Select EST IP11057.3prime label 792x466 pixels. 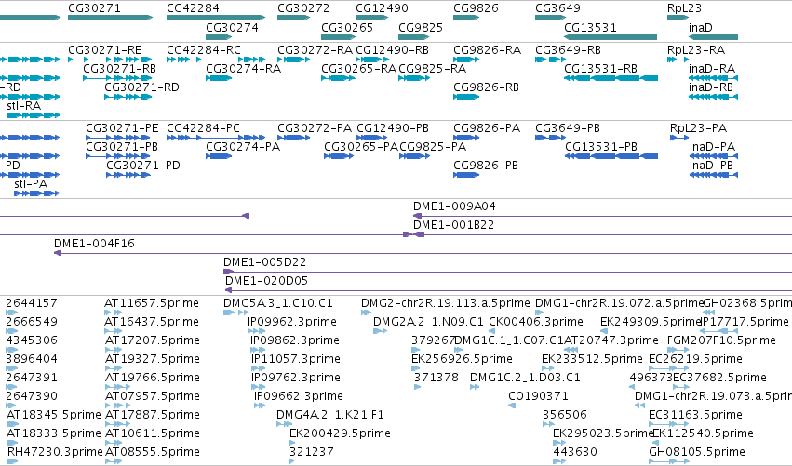click(x=296, y=359)
